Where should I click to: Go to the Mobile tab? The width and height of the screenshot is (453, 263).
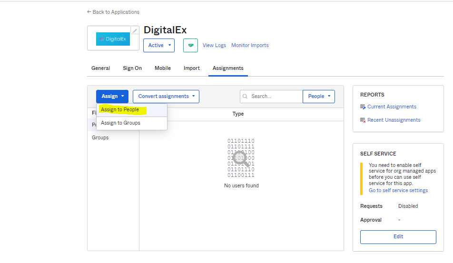(163, 68)
